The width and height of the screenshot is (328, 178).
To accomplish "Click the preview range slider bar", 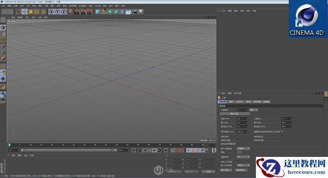I will 68,151.
